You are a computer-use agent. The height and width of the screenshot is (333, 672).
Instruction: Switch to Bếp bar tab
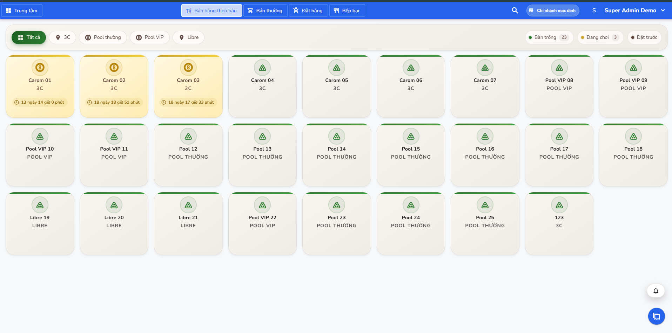[347, 11]
